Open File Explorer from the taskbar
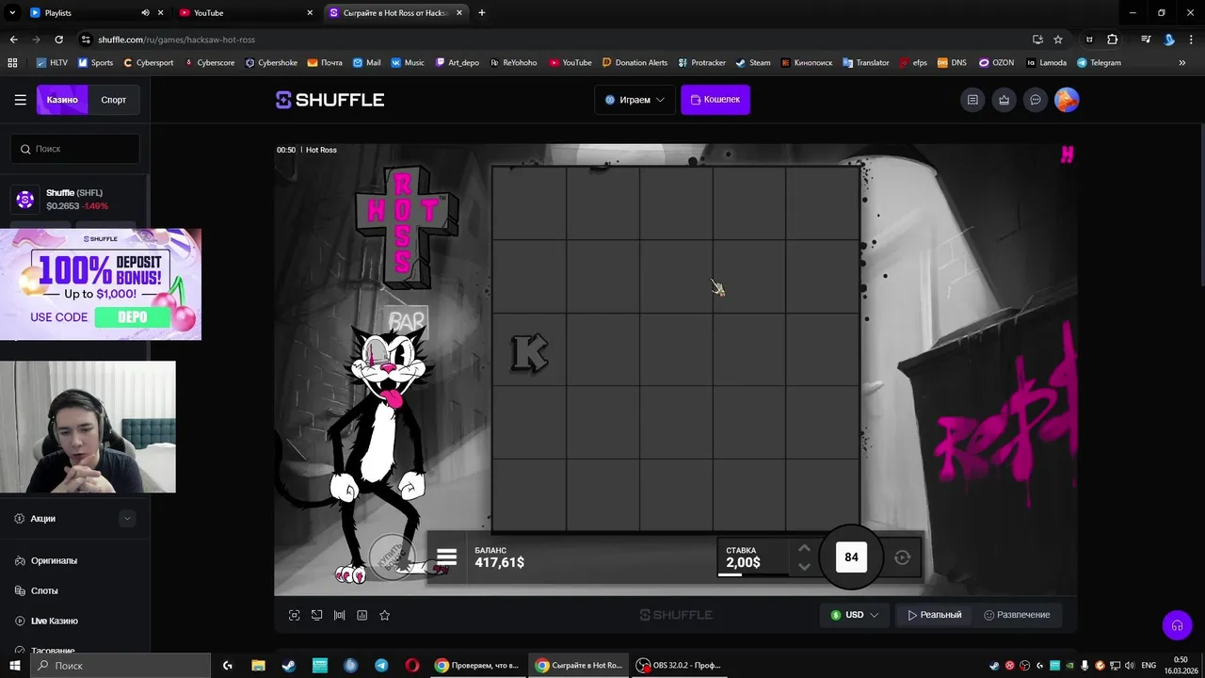The height and width of the screenshot is (678, 1205). click(258, 666)
